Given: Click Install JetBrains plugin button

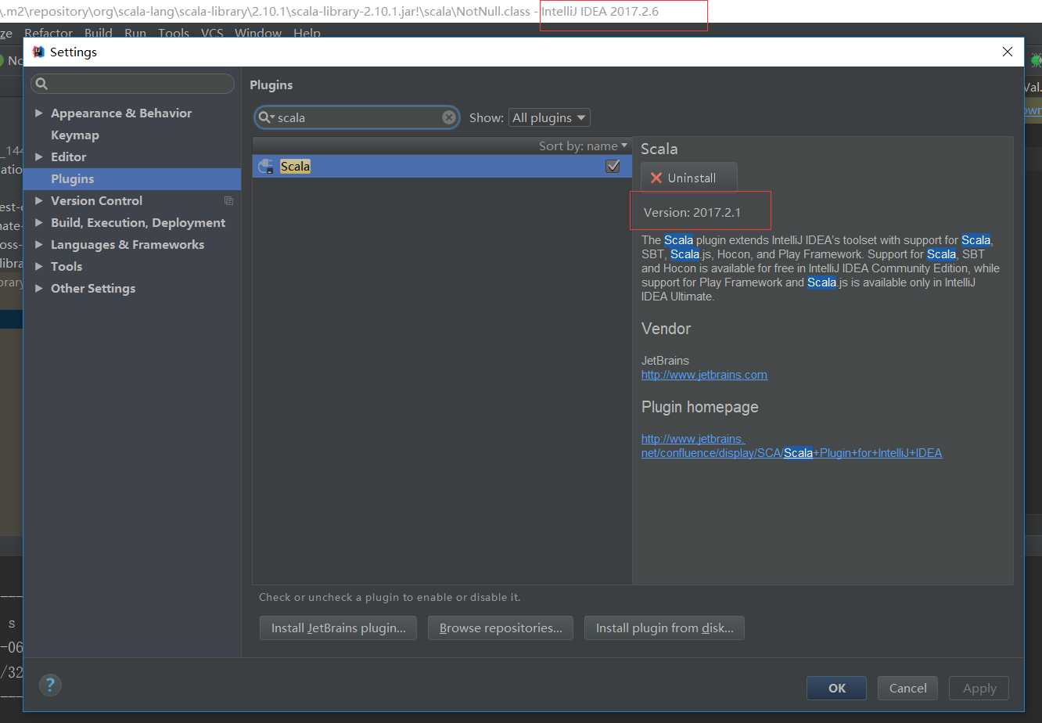Looking at the screenshot, I should (338, 628).
